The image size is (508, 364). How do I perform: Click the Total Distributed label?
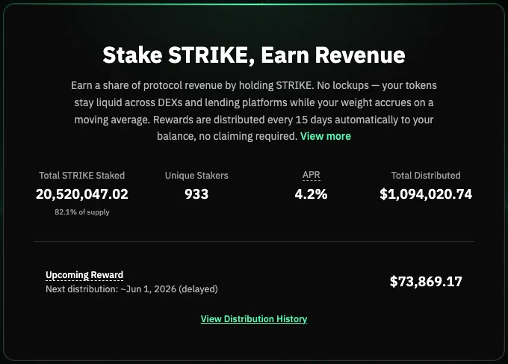pyautogui.click(x=426, y=176)
